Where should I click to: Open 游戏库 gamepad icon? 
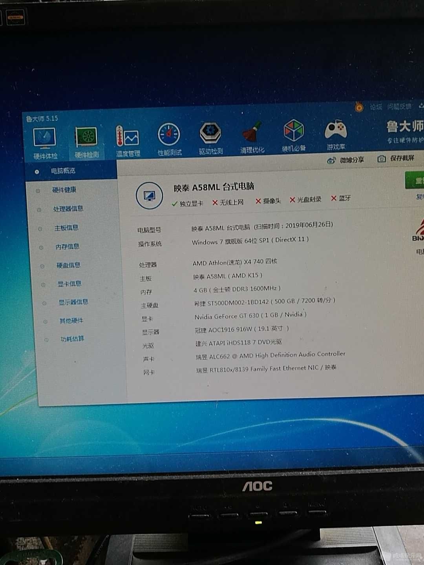tap(336, 135)
